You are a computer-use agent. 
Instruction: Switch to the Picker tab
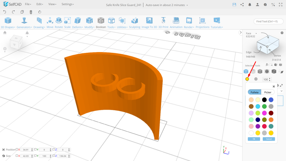[x=268, y=92]
